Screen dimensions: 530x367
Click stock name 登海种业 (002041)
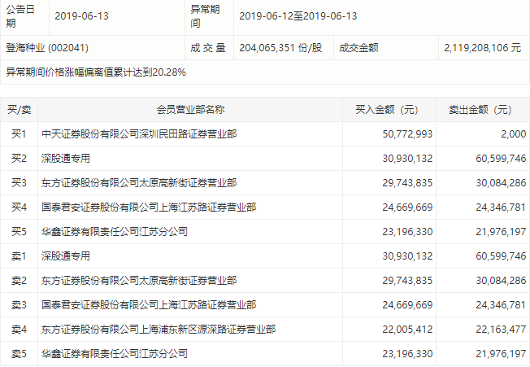[x=47, y=48]
